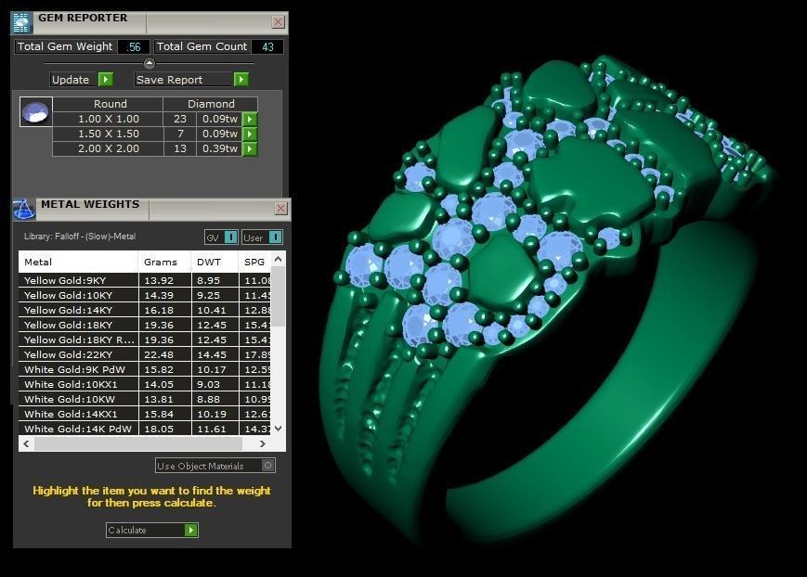Click the DWT column header
Screen dimensions: 807x577
click(x=215, y=262)
